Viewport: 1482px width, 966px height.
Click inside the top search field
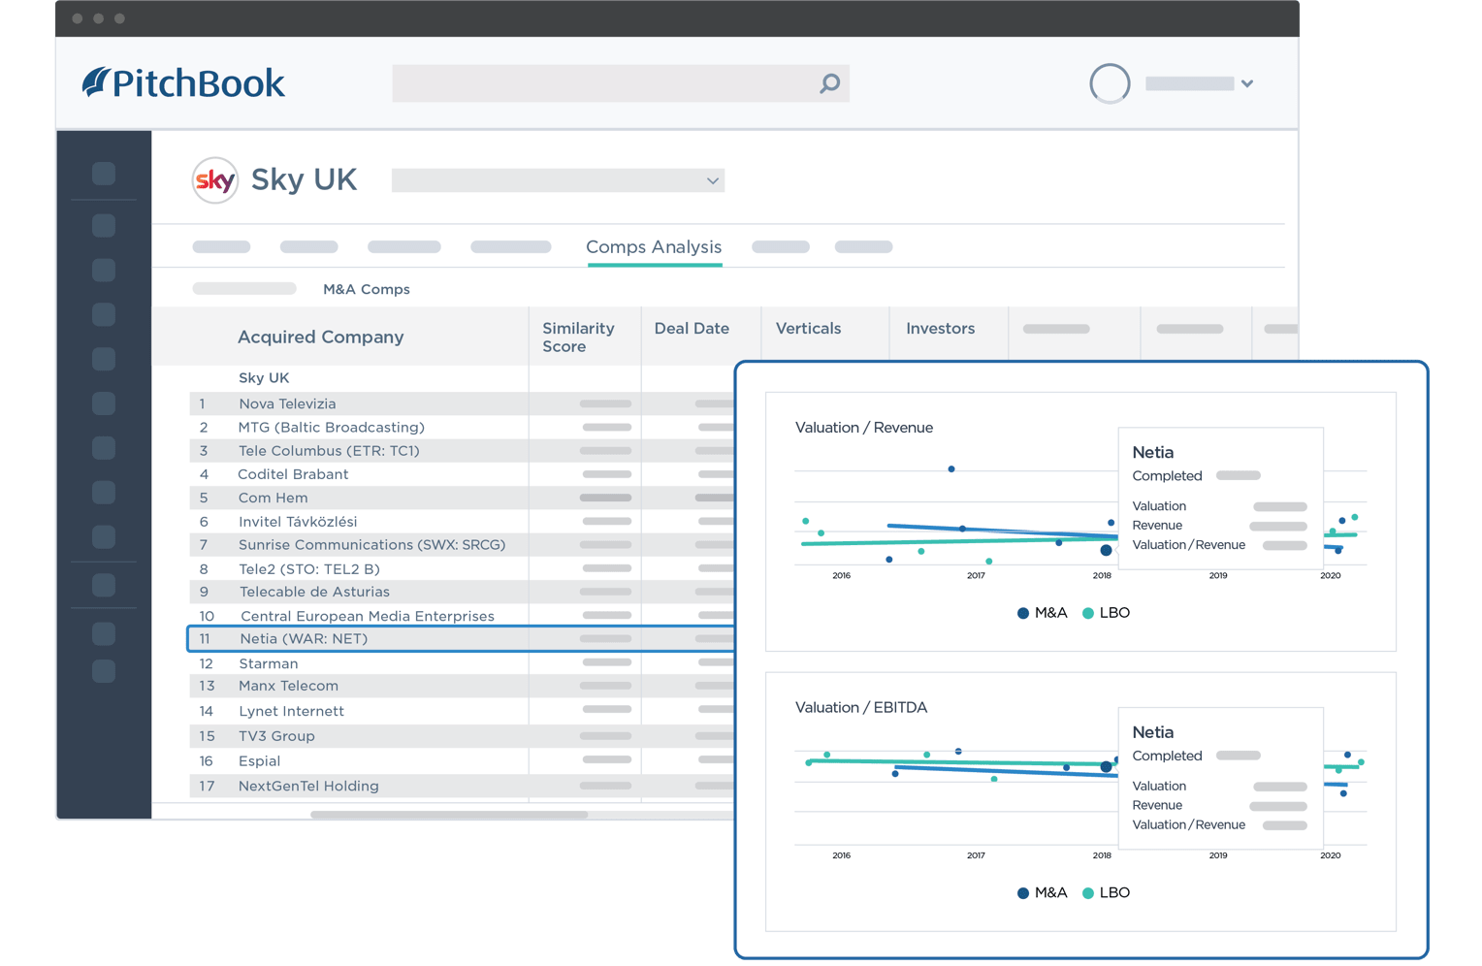621,83
